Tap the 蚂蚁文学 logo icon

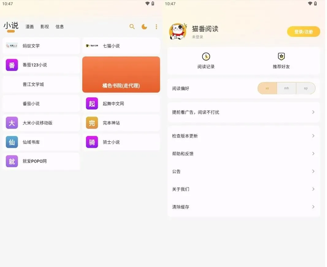coord(12,46)
